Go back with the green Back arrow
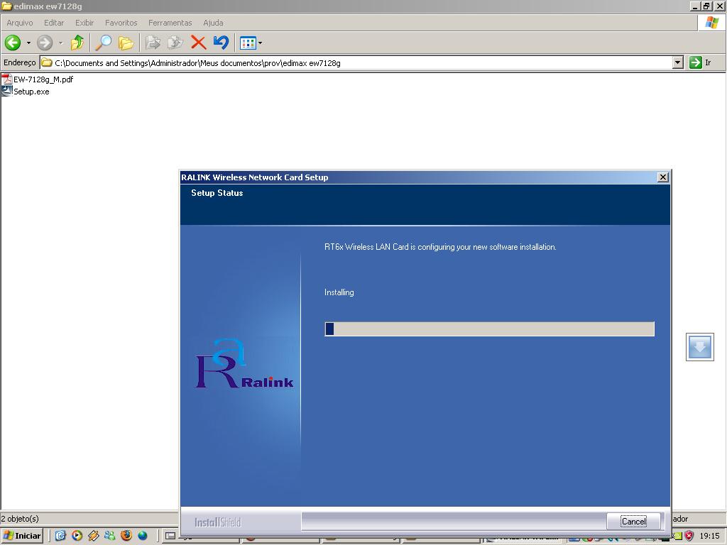The image size is (727, 545). pos(13,43)
